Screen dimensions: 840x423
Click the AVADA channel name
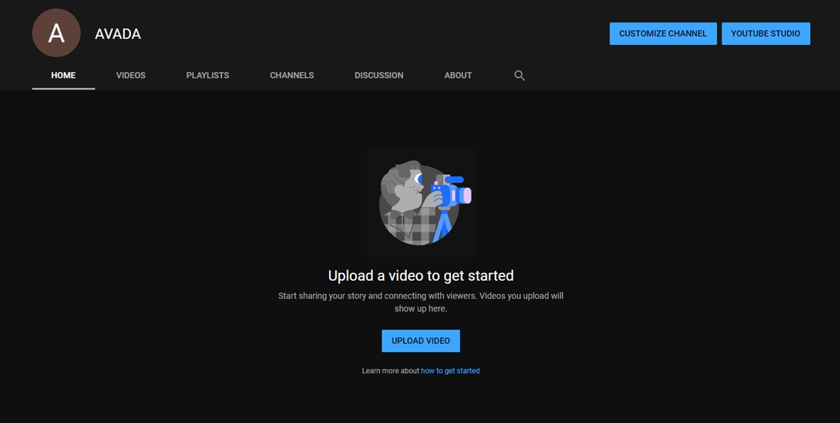[118, 34]
